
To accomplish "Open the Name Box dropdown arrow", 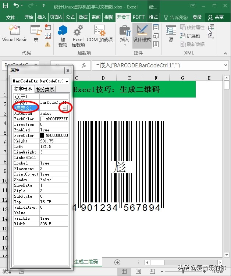I will (36, 65).
